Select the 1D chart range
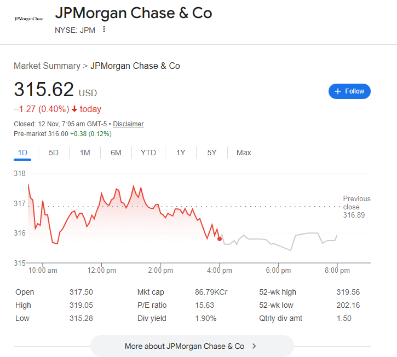The image size is (397, 357). [x=22, y=153]
